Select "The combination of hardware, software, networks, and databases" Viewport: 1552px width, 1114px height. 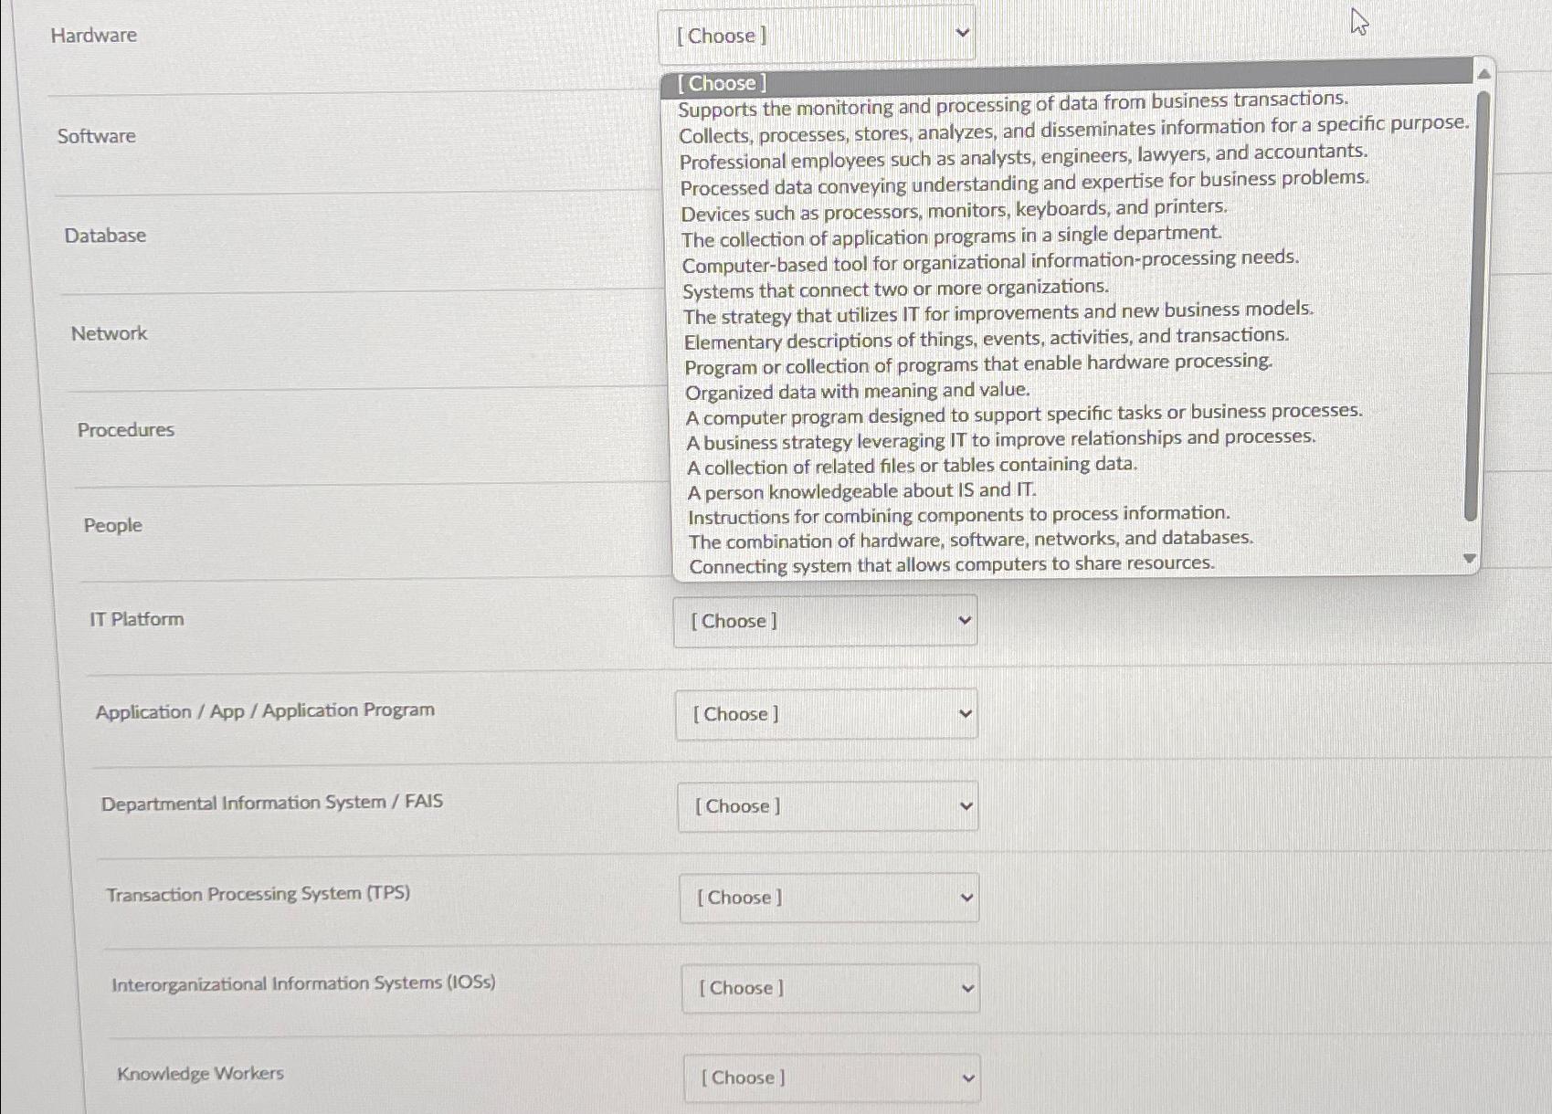click(971, 540)
